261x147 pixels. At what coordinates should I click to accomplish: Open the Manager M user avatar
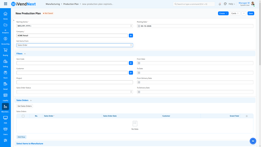[253, 4]
